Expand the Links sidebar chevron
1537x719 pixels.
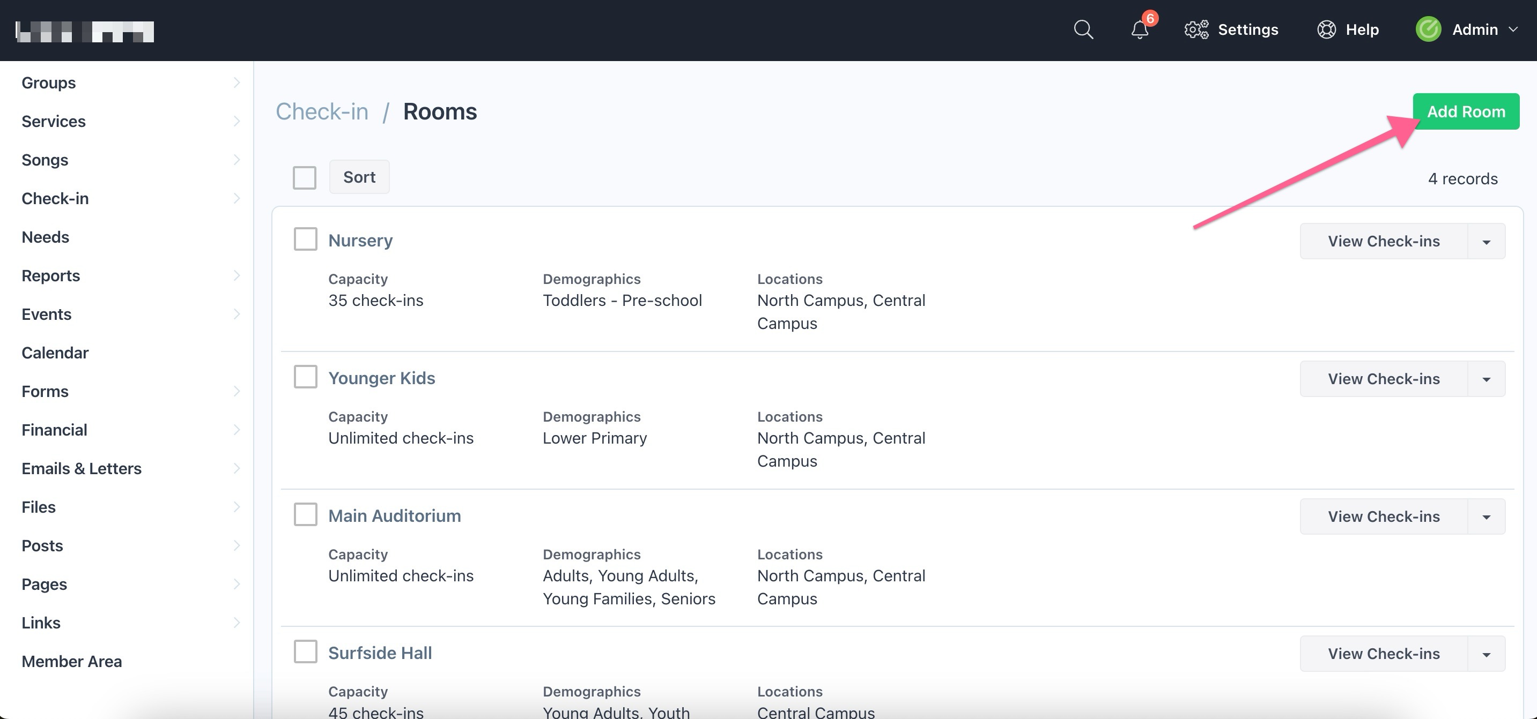[x=237, y=623]
